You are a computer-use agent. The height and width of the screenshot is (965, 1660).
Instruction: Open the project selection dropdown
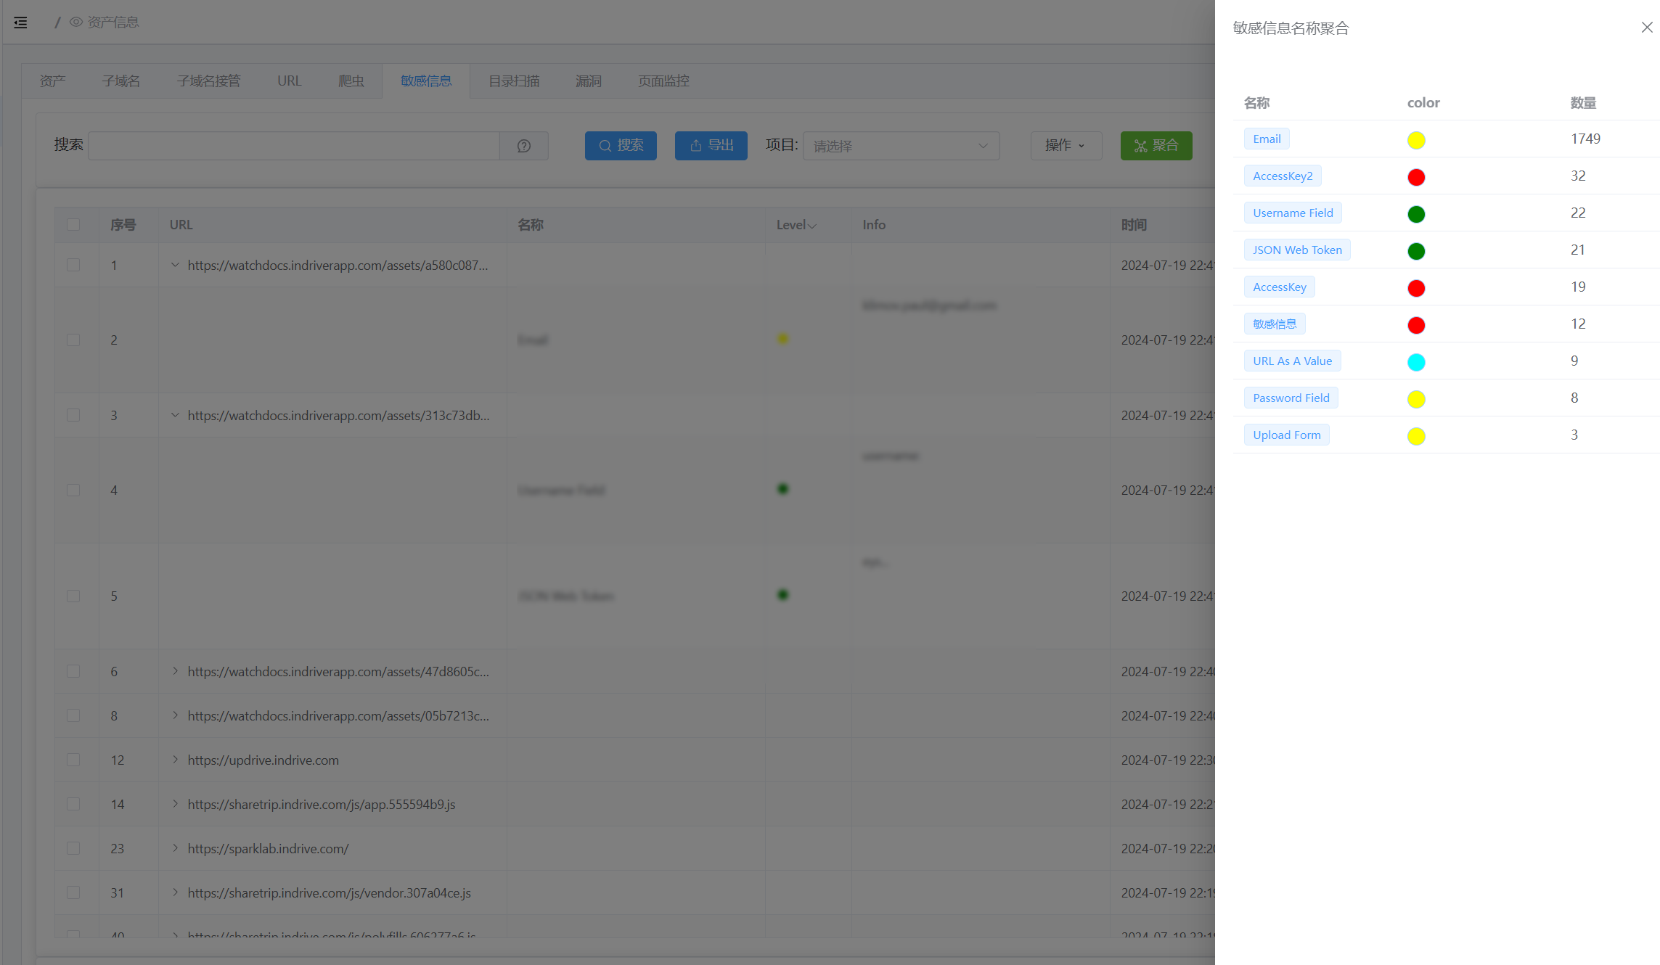click(x=900, y=146)
